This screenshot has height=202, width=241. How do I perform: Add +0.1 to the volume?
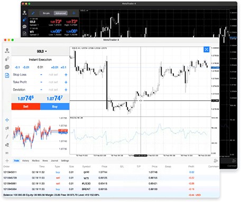[x=63, y=67]
